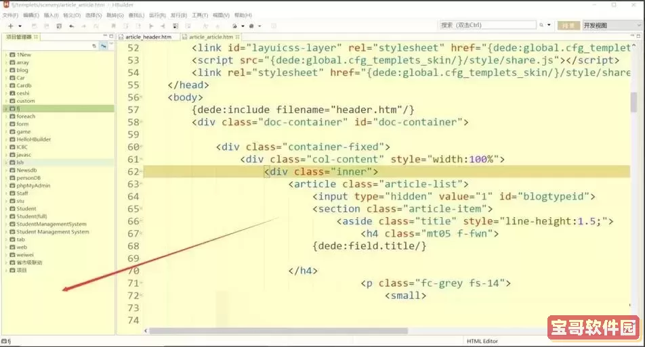This screenshot has height=347, width=645.
Task: Click the {dede:field.title/} code on line 68
Action: tap(369, 246)
